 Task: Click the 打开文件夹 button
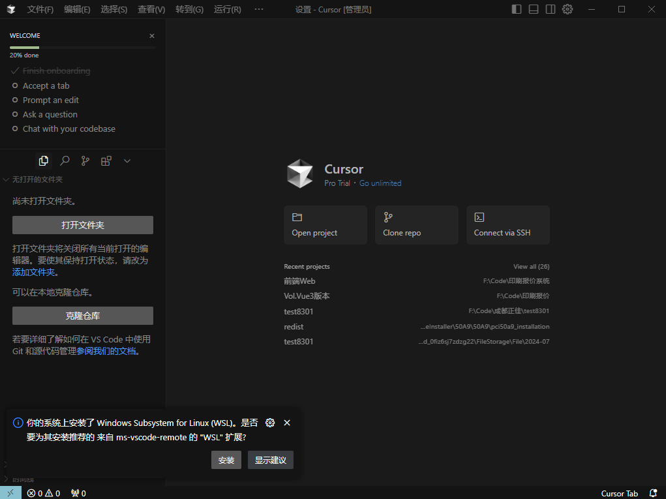83,225
